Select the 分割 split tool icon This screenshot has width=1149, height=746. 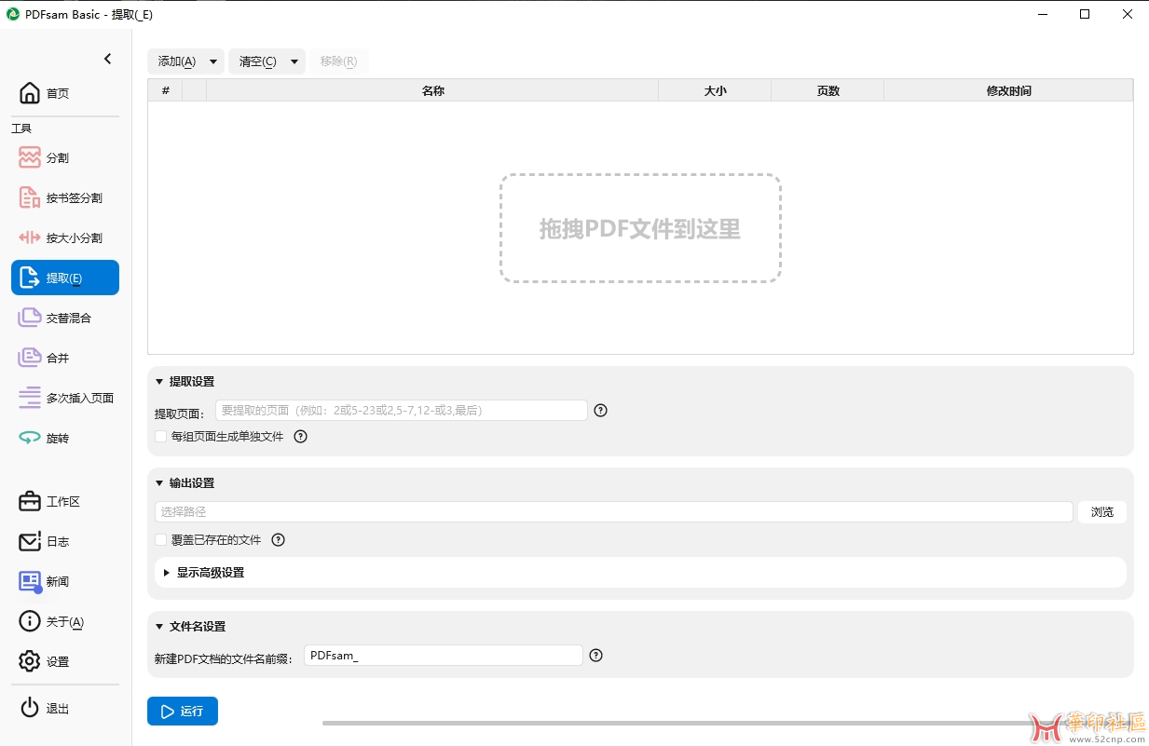pos(30,157)
